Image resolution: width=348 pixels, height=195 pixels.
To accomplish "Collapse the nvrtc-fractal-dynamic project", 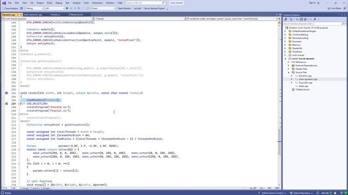I will (285, 59).
